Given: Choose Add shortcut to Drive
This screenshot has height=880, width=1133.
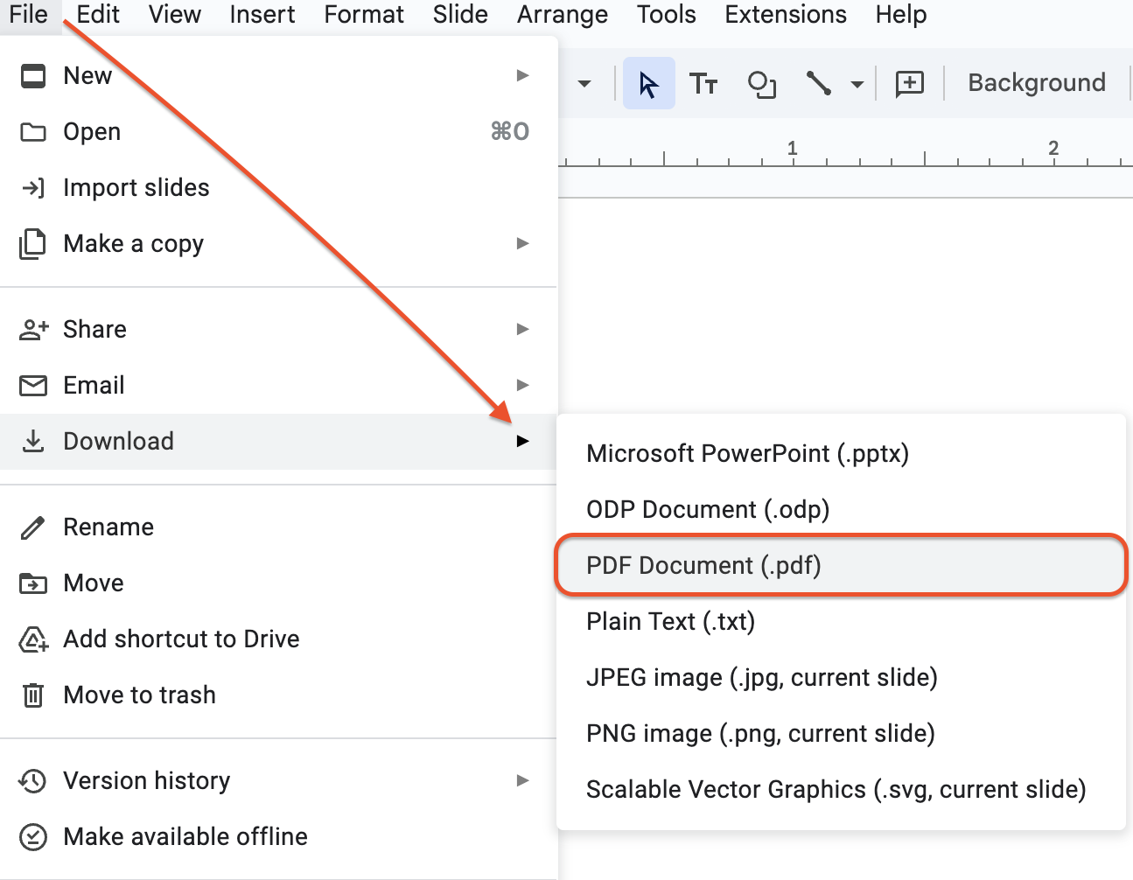Looking at the screenshot, I should tap(278, 639).
